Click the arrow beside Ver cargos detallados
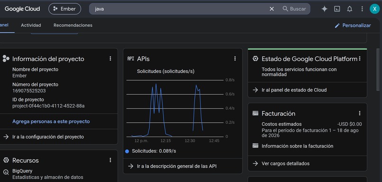382x182 pixels. (255, 164)
